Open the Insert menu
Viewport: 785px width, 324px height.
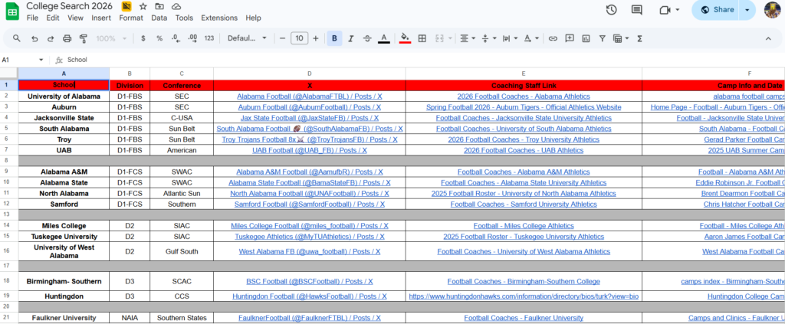point(101,18)
